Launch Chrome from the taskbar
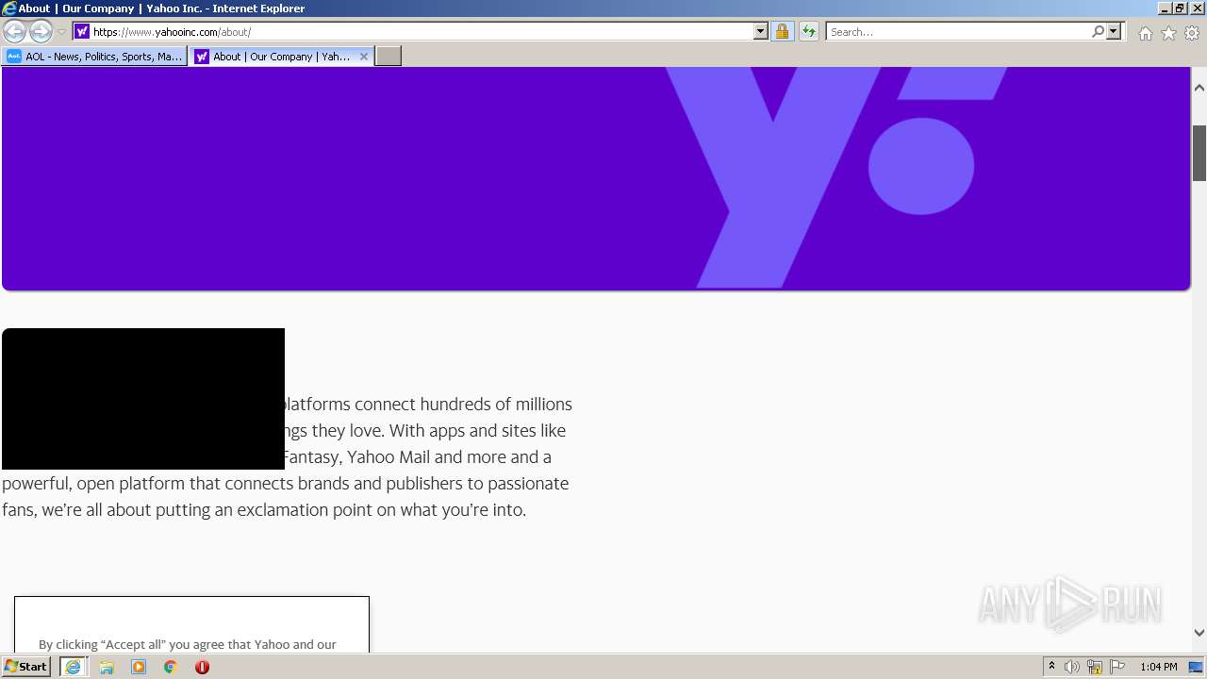 tap(171, 667)
